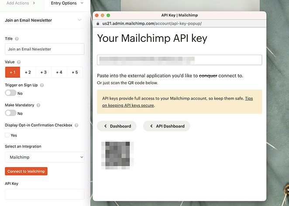
Task: Go back to Dashboard in Mailchimp popup
Action: point(117,126)
